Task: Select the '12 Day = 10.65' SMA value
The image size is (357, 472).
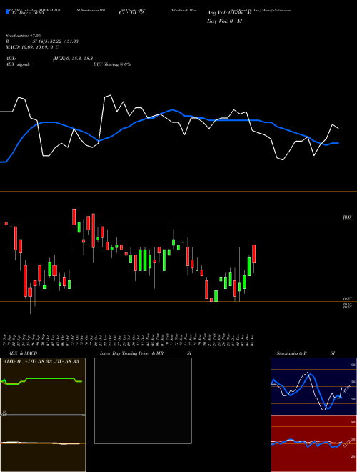Action: [26, 12]
